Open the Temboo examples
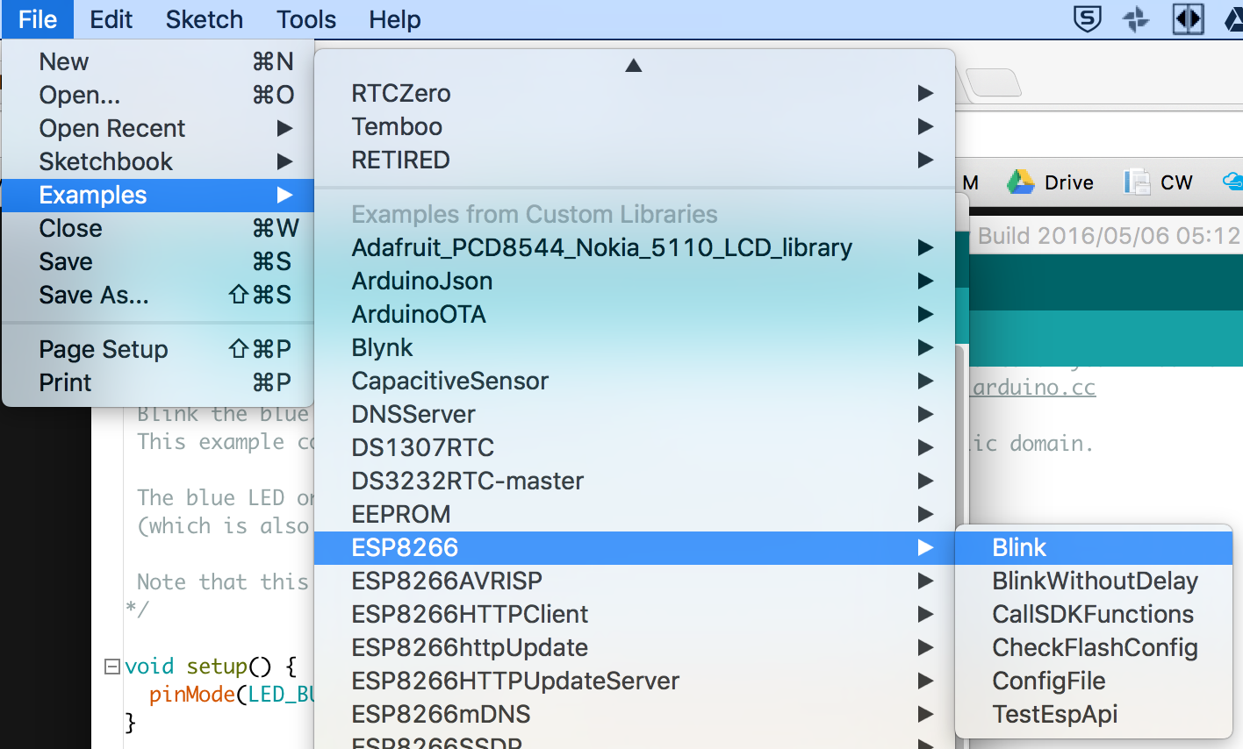 (635, 126)
